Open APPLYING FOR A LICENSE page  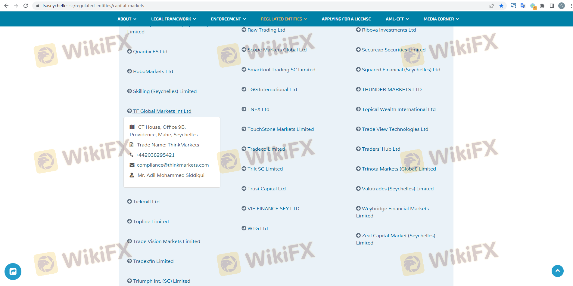coord(346,19)
